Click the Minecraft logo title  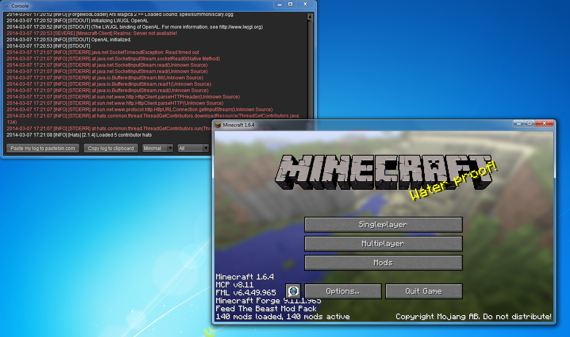(x=383, y=172)
